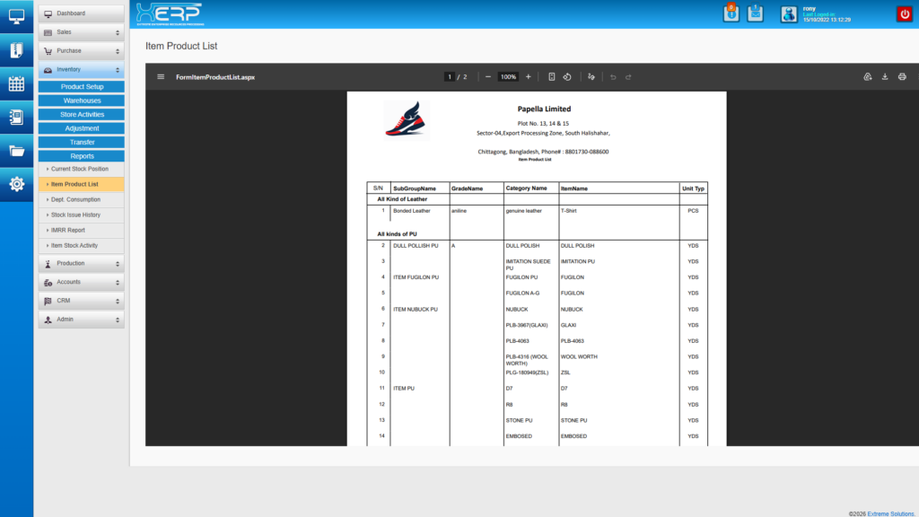Open the CRM menu in sidebar
This screenshot has height=517, width=919.
tap(81, 300)
